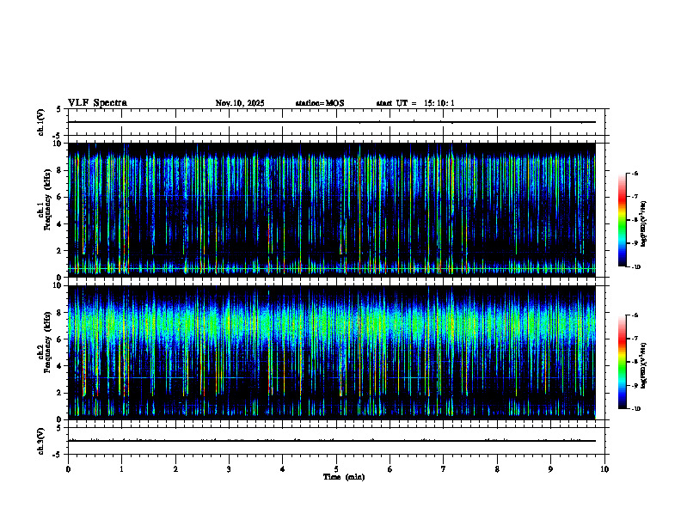Click time axis tick label "3"
The image size is (681, 526).
pyautogui.click(x=229, y=469)
